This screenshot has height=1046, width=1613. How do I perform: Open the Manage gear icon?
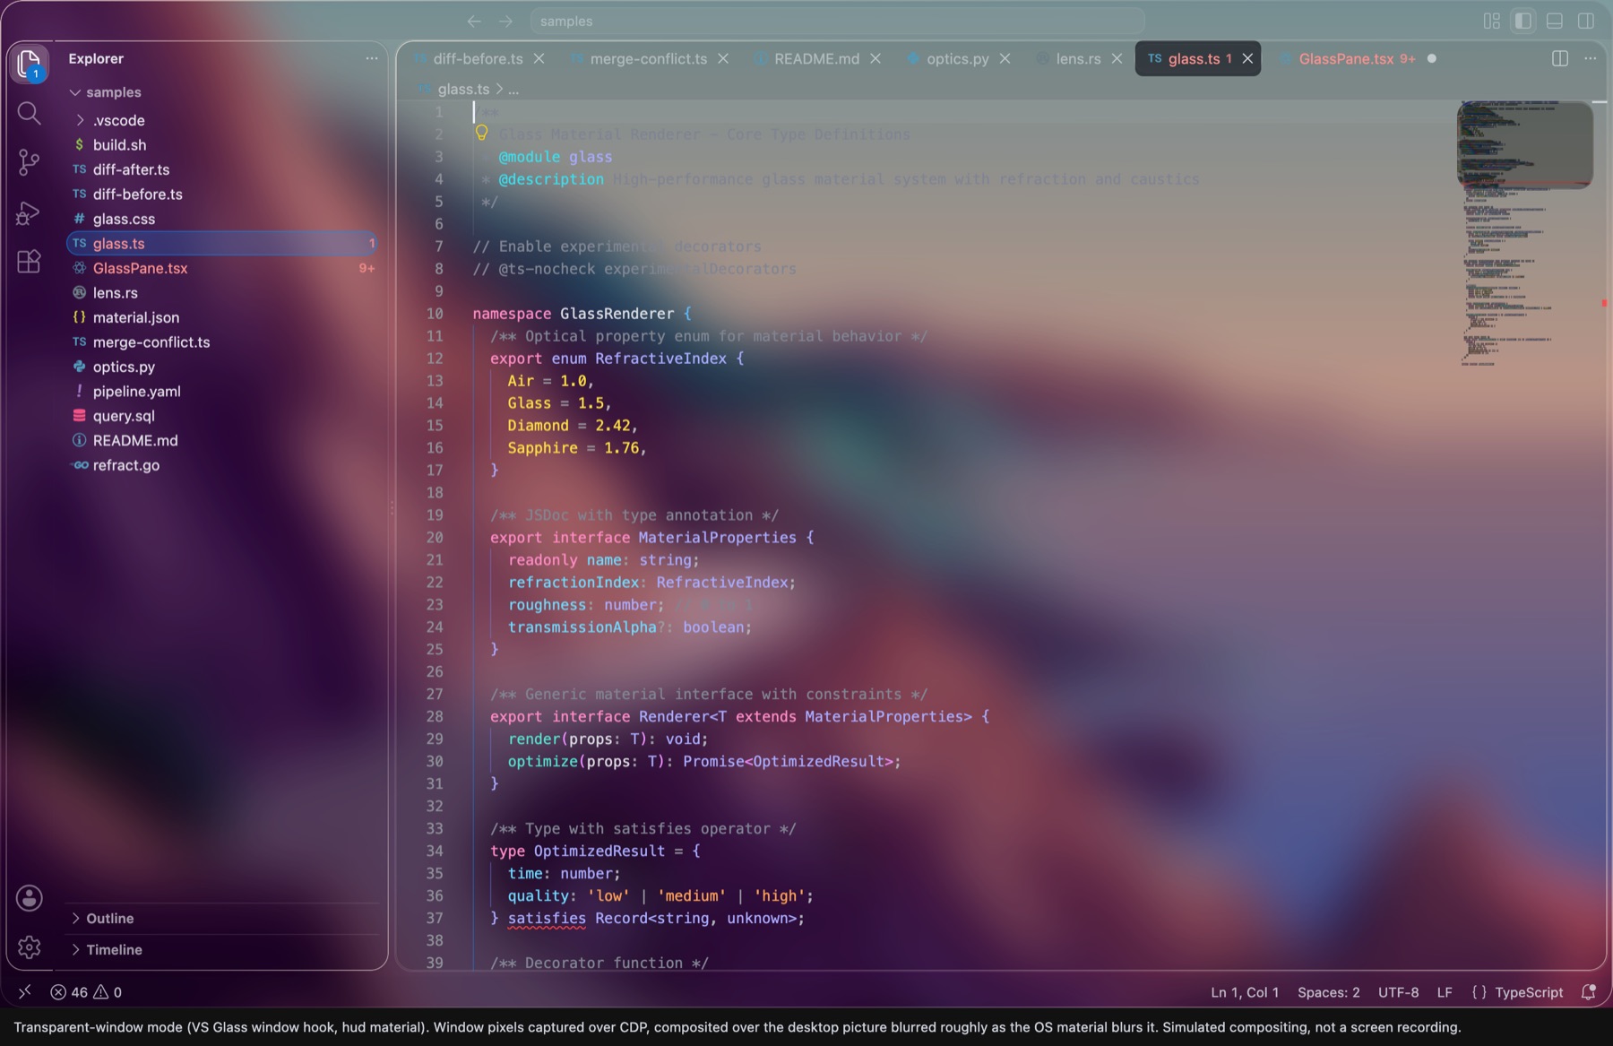(x=29, y=947)
